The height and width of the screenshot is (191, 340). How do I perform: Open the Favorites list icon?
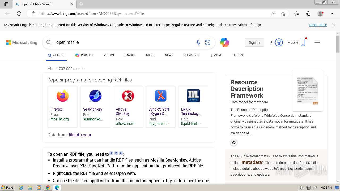pyautogui.click(x=296, y=14)
